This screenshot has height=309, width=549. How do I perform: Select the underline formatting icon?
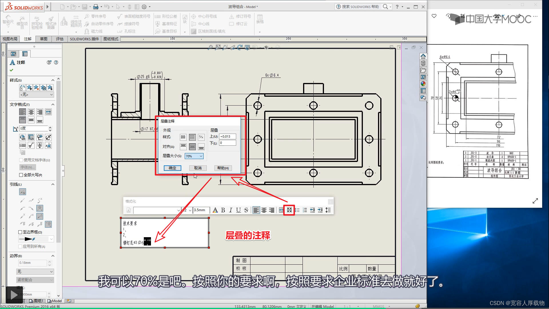click(x=238, y=210)
